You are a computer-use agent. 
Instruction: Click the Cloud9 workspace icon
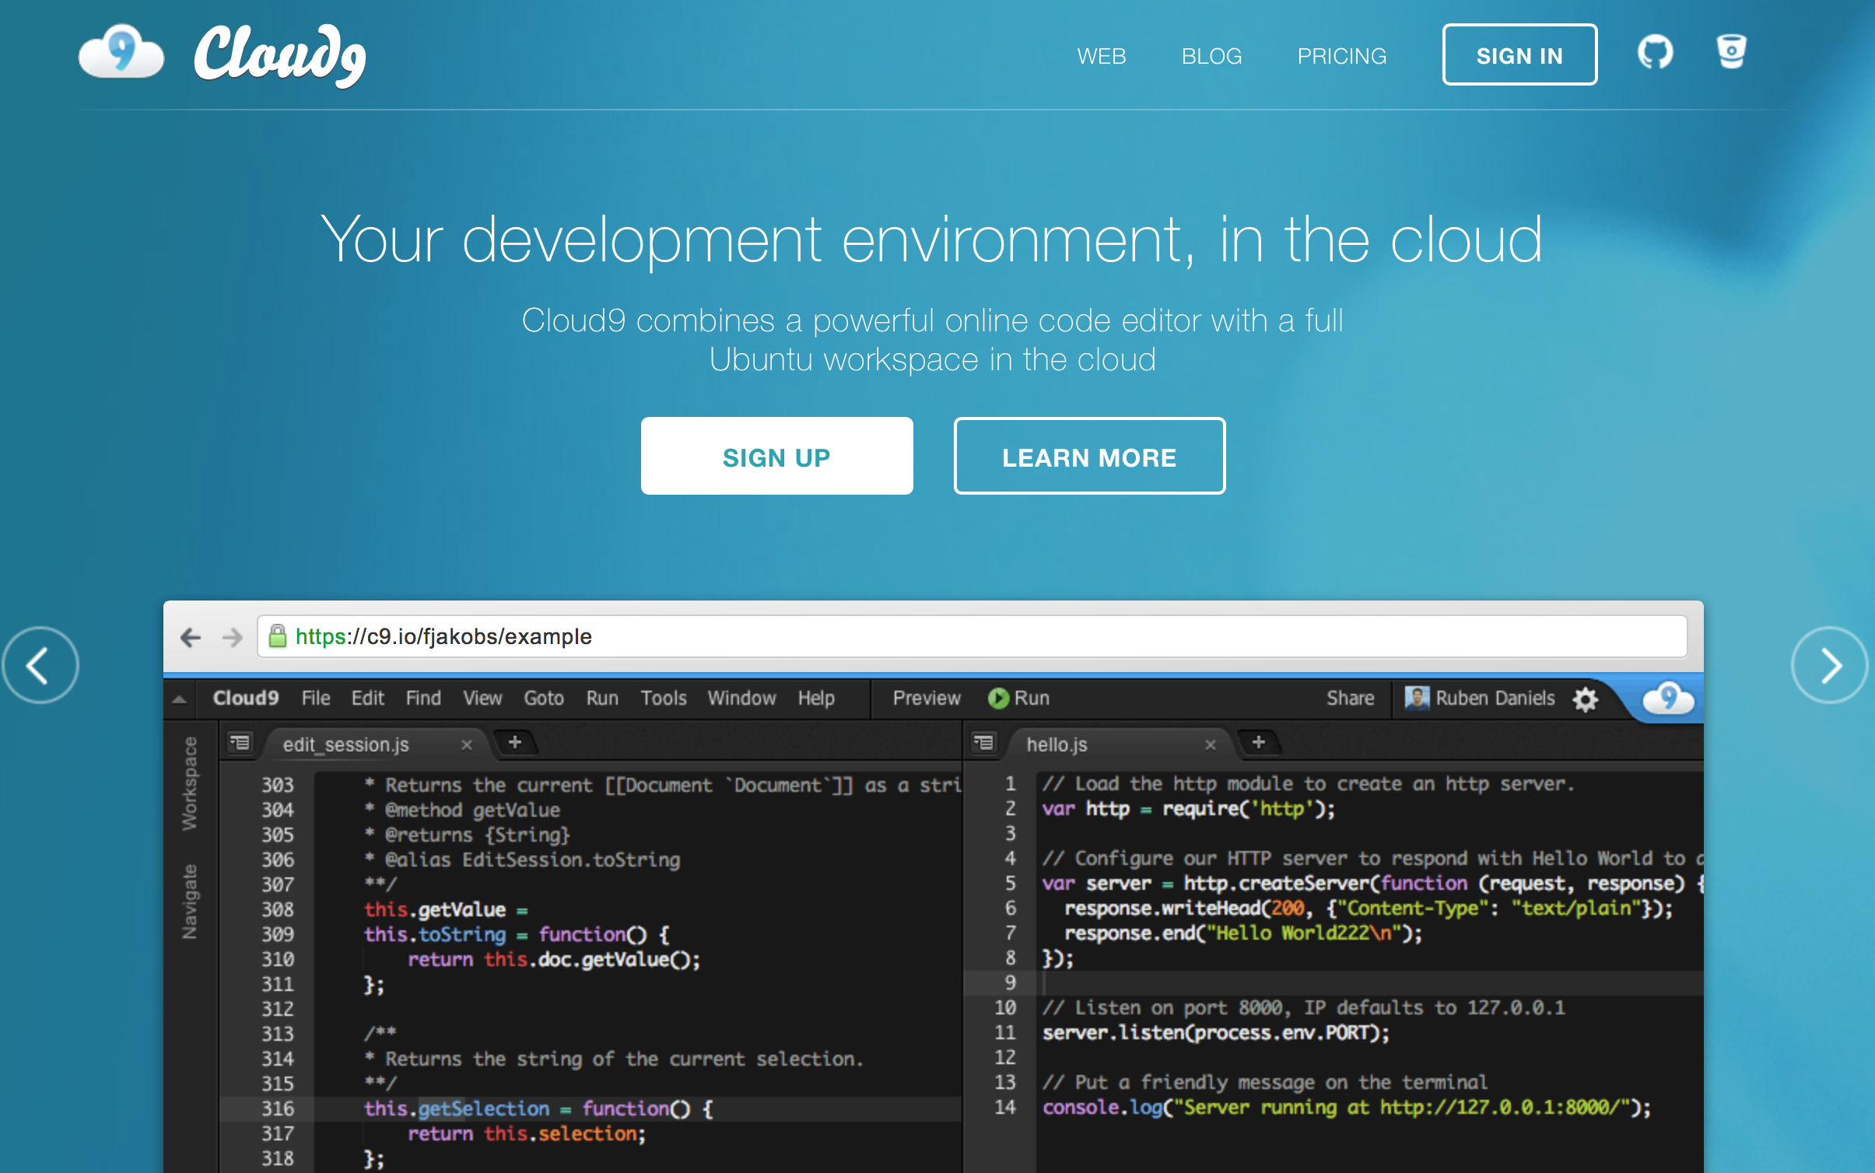click(1666, 697)
